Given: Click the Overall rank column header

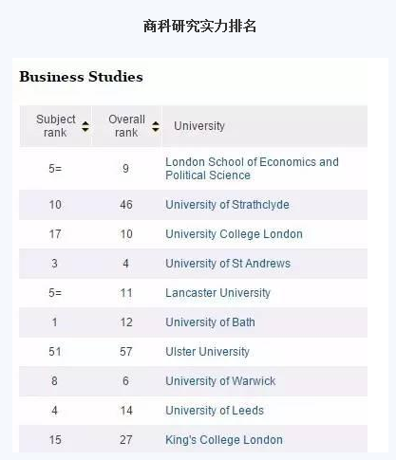Looking at the screenshot, I should [x=127, y=126].
